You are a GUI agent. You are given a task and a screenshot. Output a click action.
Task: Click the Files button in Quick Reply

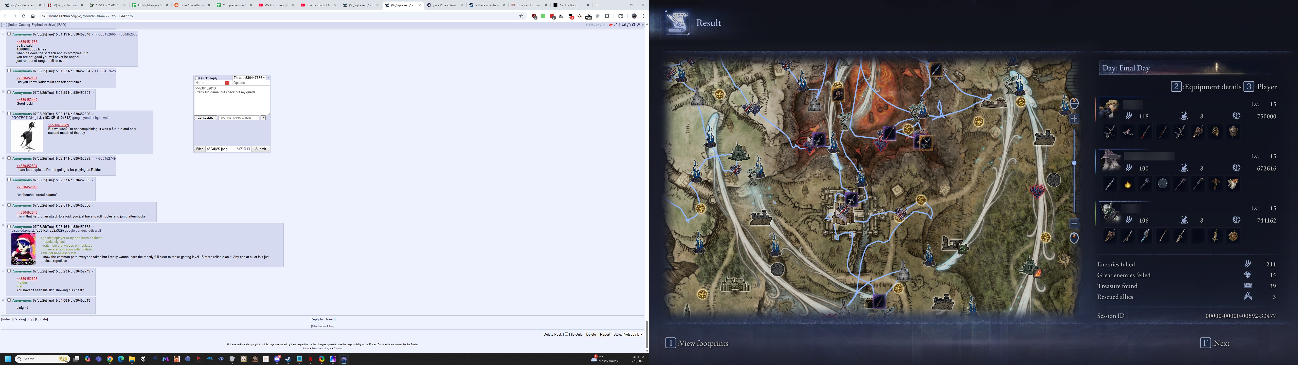(x=200, y=149)
